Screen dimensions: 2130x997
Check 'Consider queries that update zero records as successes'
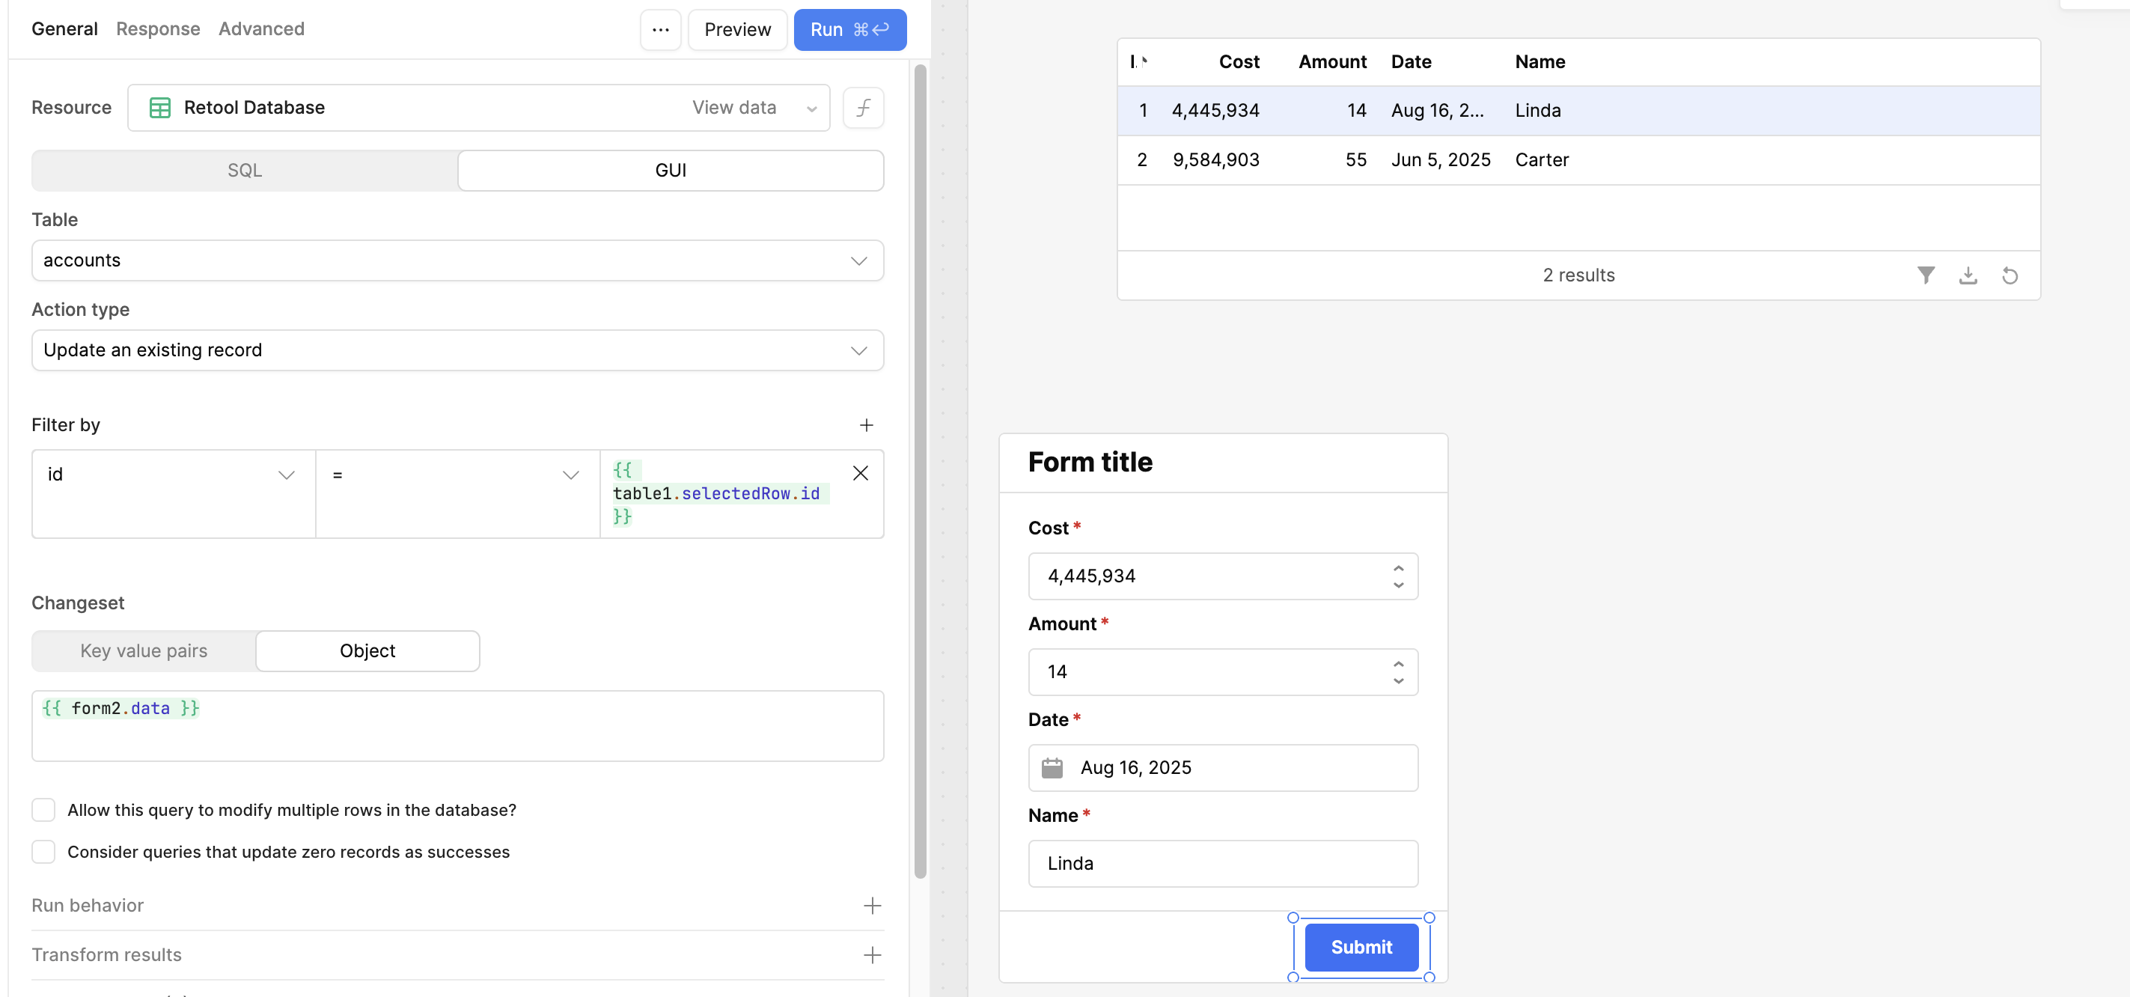[x=43, y=852]
